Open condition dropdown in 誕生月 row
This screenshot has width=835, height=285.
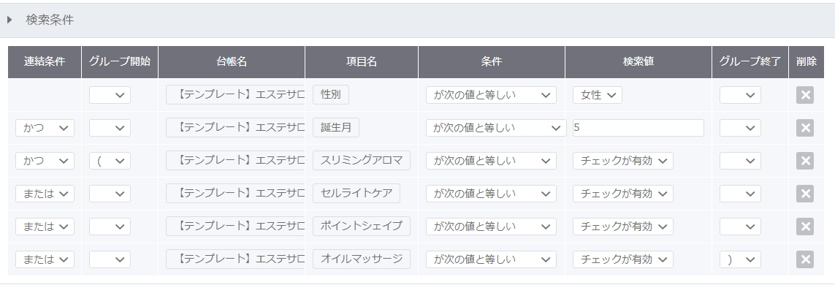coord(496,128)
